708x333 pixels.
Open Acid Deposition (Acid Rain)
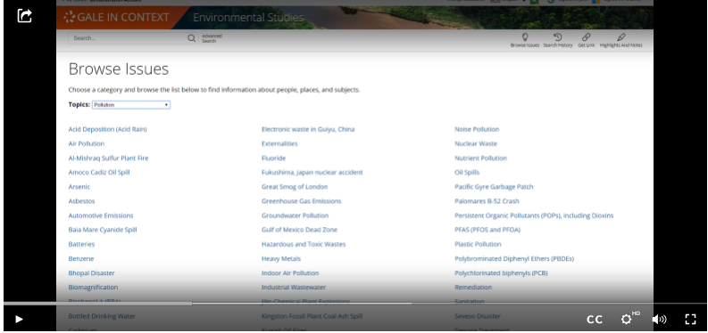click(x=107, y=129)
